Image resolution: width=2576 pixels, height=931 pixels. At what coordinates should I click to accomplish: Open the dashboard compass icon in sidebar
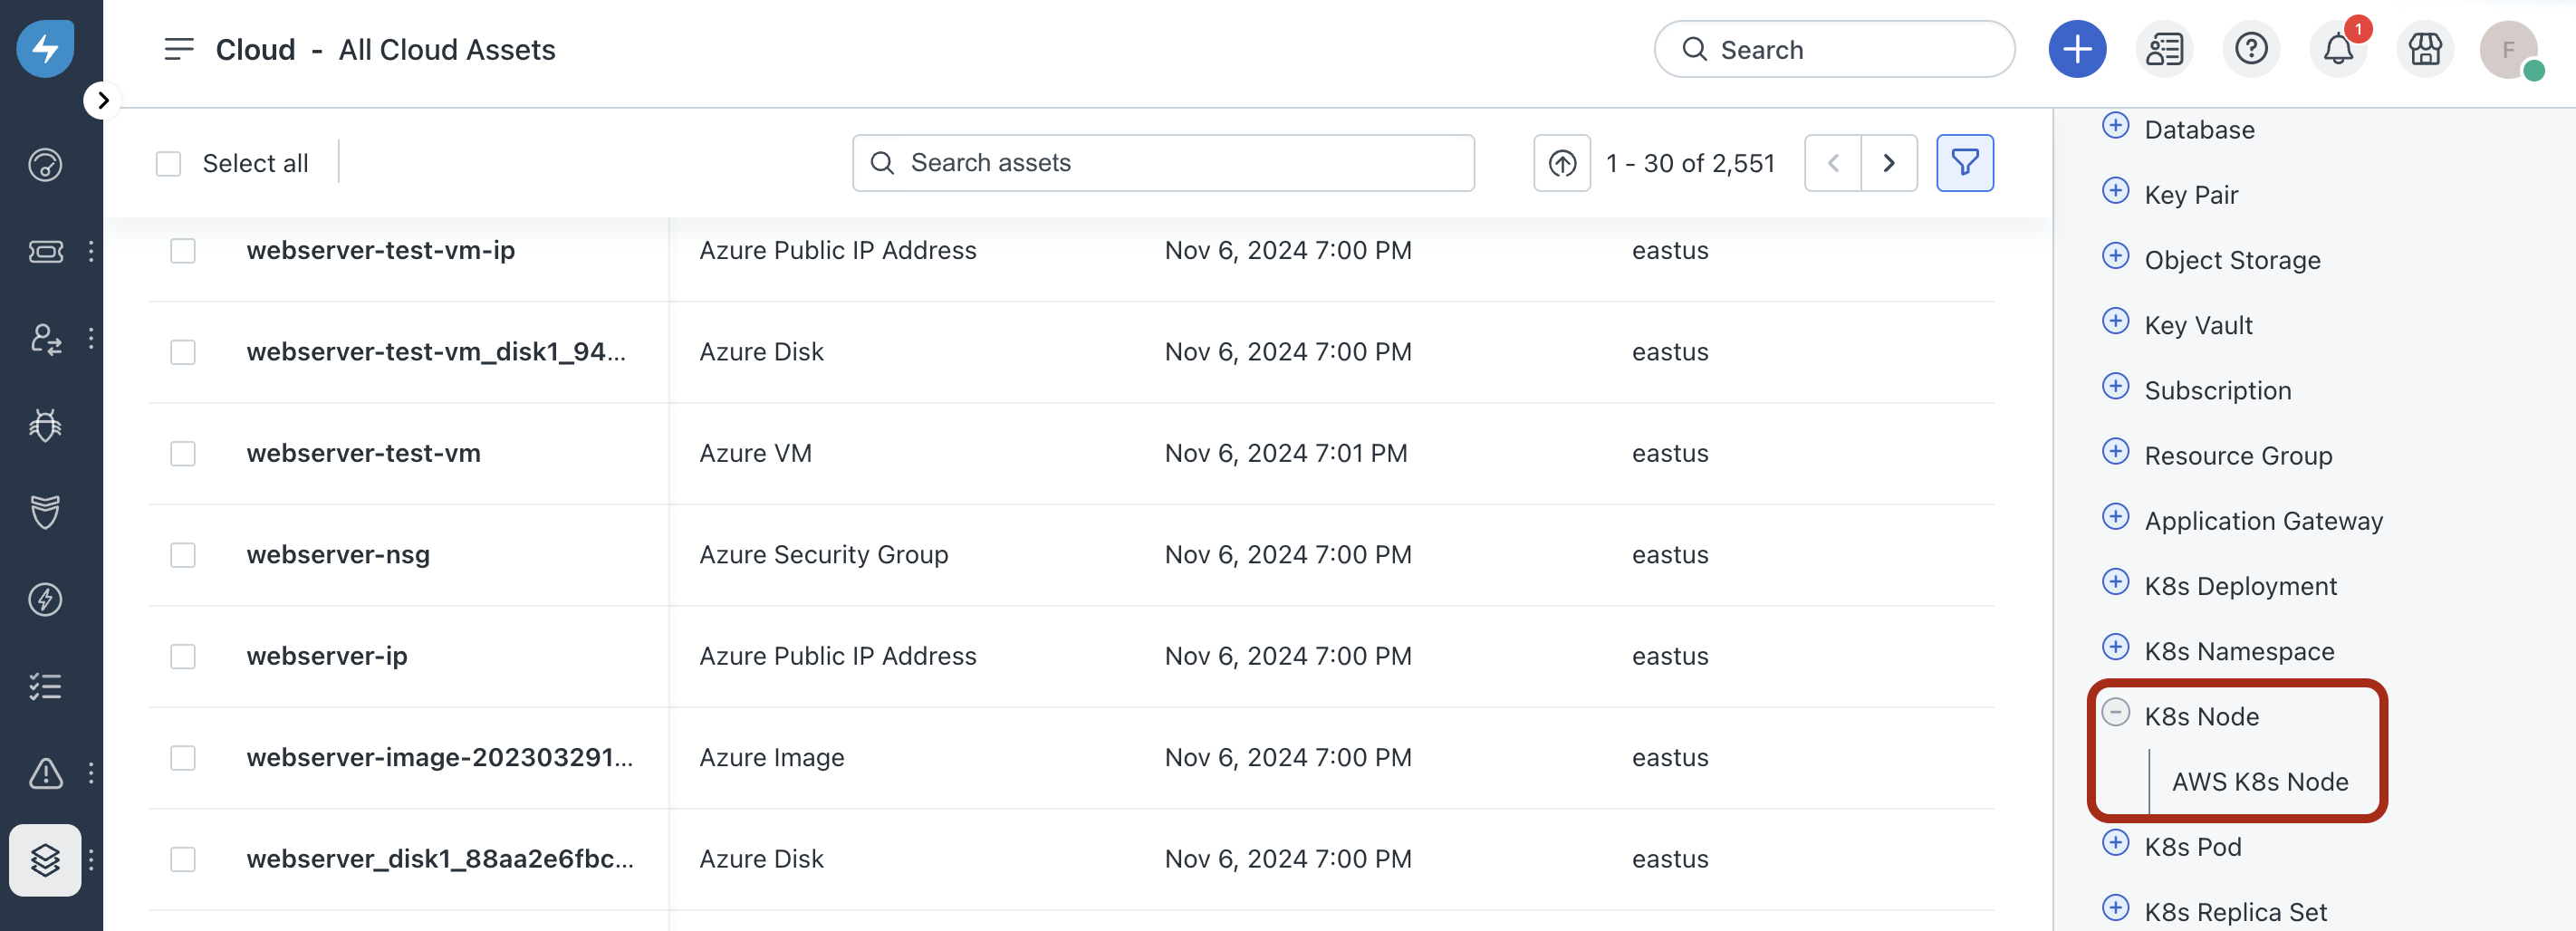[45, 164]
